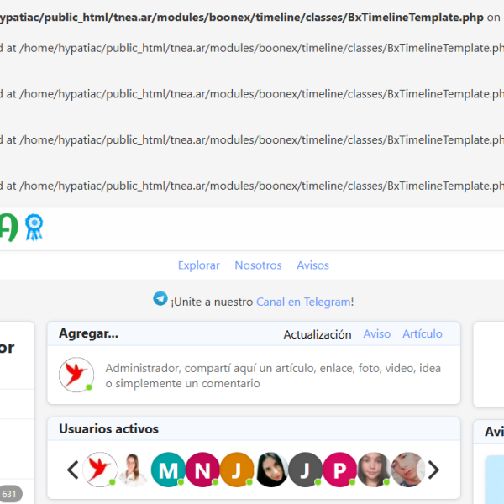Open the pink 'P' user avatar
The width and height of the screenshot is (504, 504).
(x=340, y=470)
